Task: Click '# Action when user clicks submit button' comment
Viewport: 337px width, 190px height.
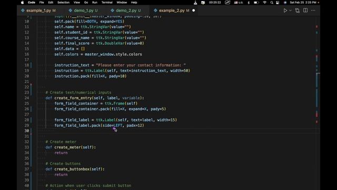Action: click(x=88, y=185)
